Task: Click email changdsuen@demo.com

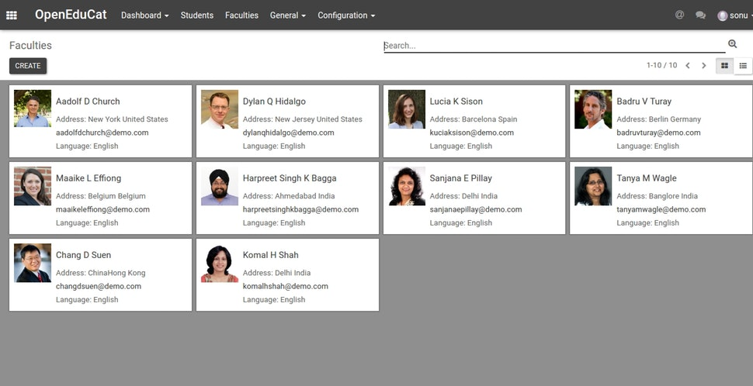Action: 99,286
